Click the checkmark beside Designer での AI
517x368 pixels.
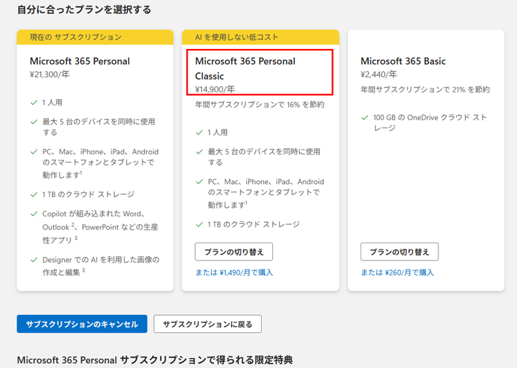pos(34,260)
